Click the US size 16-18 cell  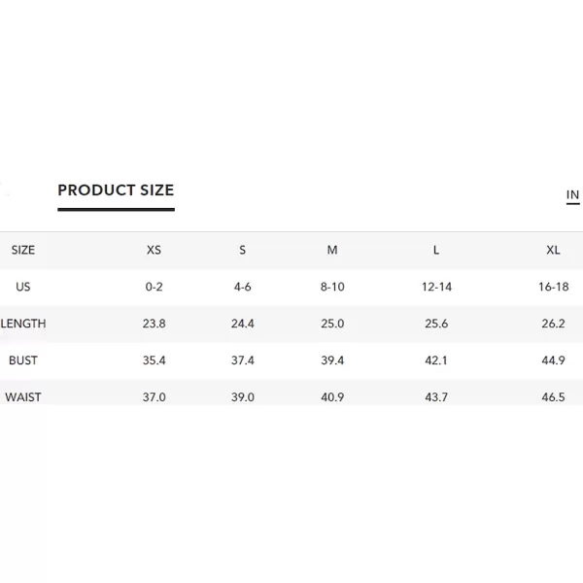pos(553,287)
